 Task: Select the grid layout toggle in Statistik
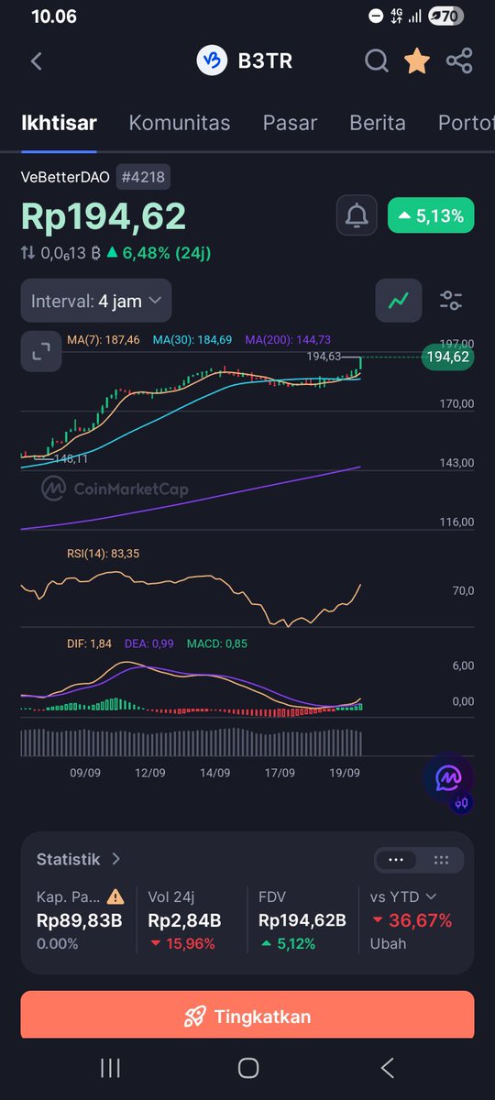click(x=441, y=860)
